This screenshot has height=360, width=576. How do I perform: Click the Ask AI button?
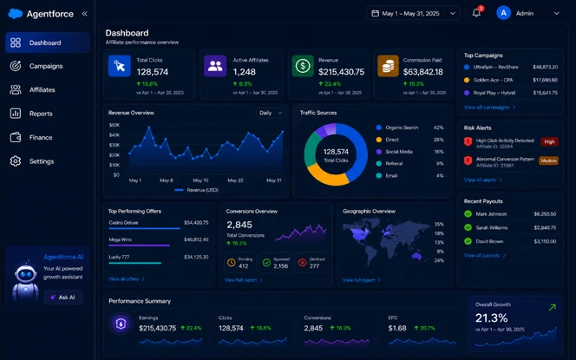pos(63,298)
